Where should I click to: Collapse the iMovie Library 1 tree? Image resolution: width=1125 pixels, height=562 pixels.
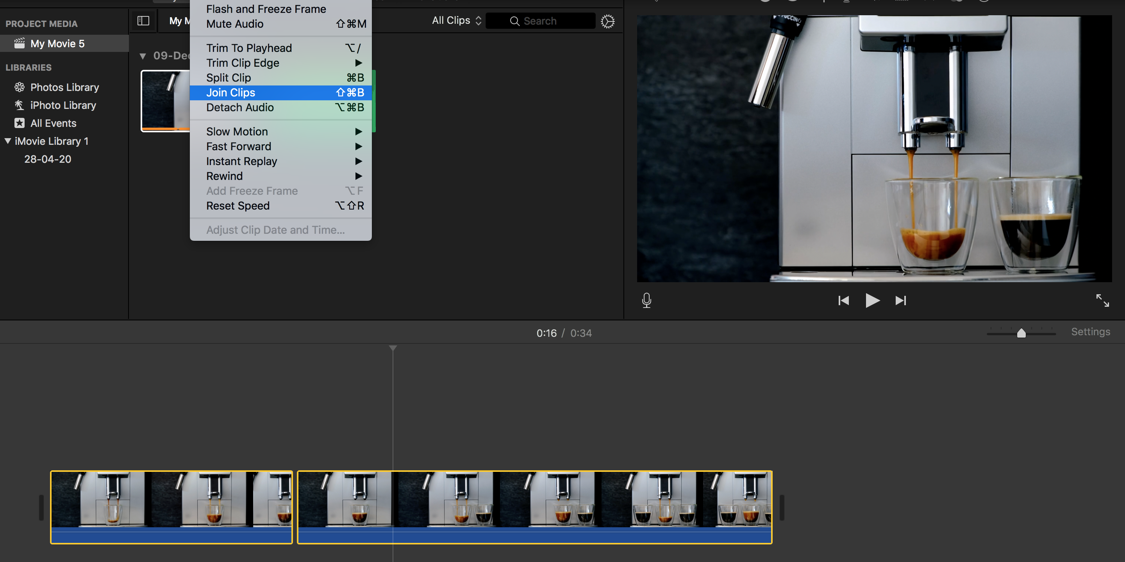tap(7, 140)
